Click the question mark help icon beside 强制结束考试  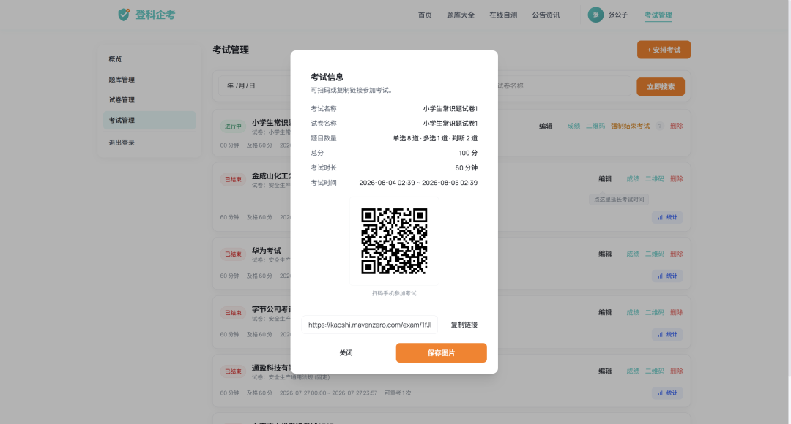point(660,126)
